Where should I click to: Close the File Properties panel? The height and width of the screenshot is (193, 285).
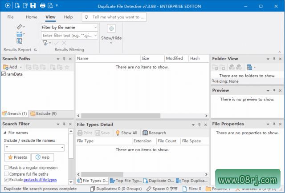pos(280,124)
